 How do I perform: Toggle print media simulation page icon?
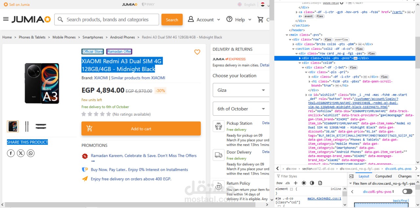coord(320,183)
